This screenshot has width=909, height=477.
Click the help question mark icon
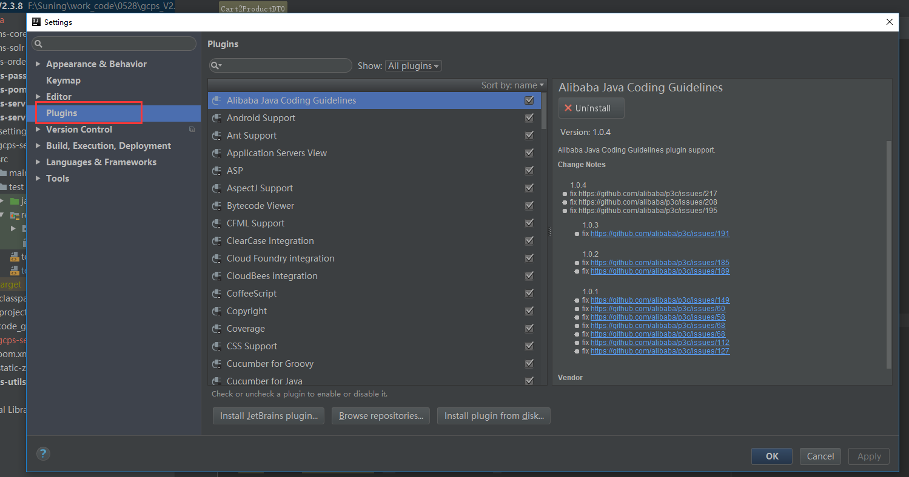coord(43,453)
